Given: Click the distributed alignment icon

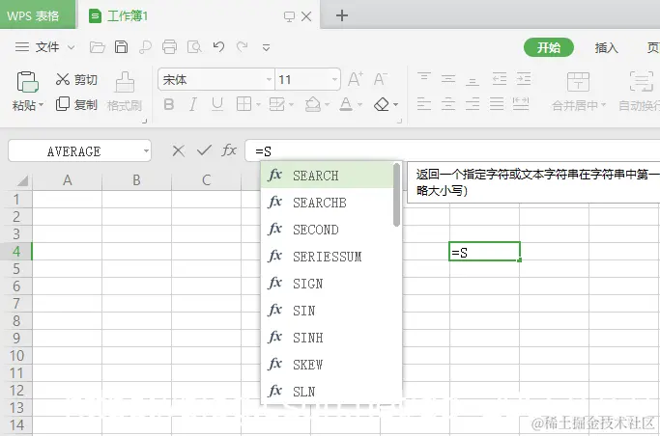Looking at the screenshot, I should (x=521, y=104).
